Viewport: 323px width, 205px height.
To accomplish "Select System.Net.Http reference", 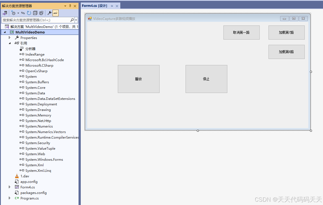I will click(38, 121).
